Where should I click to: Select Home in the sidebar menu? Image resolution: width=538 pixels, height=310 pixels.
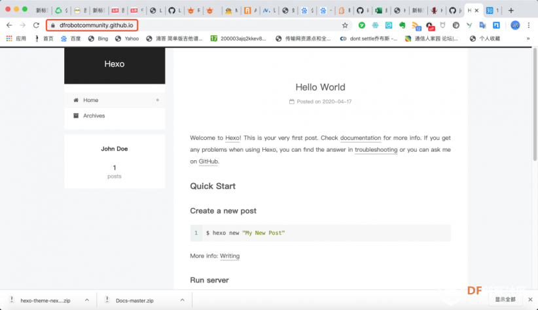tap(115, 100)
